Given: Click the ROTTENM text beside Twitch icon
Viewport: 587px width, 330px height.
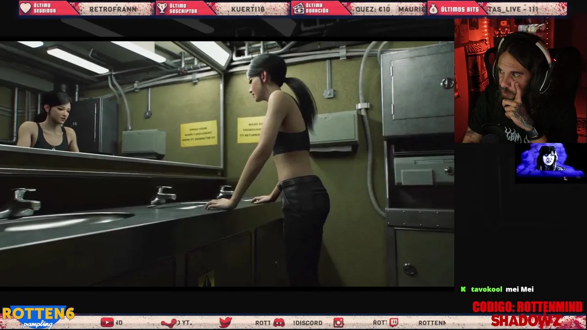Looking at the screenshot, I should pos(432,323).
